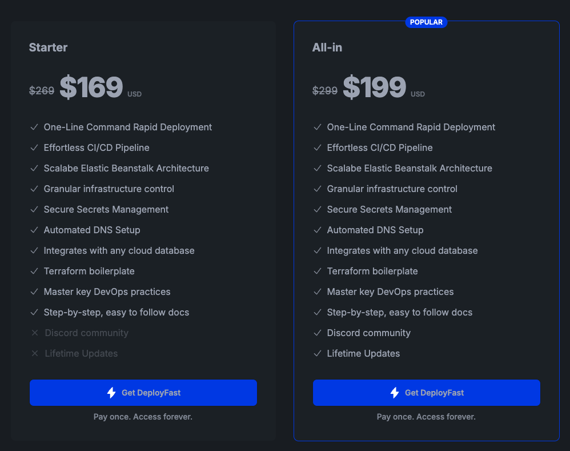
Task: Click the lightning bolt icon in All-in's button
Action: 394,393
